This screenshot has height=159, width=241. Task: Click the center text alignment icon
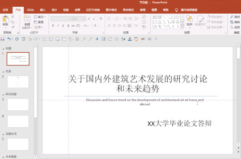[x=114, y=26]
